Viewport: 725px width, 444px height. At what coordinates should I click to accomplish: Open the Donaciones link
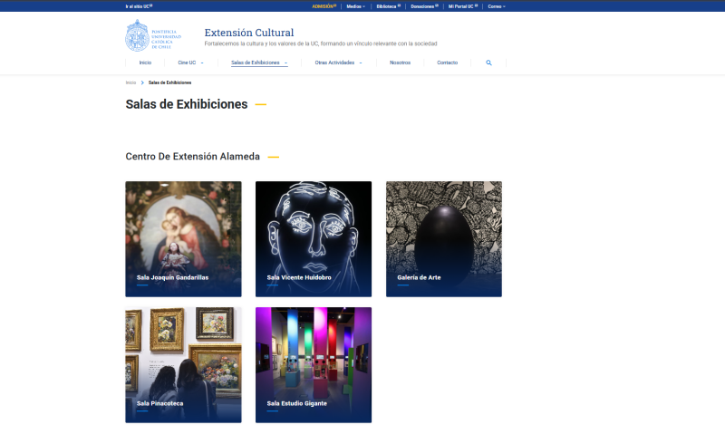[424, 6]
